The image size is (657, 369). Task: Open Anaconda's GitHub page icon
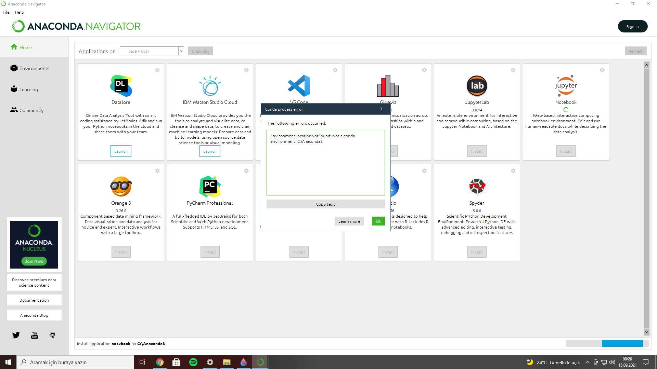pos(53,335)
